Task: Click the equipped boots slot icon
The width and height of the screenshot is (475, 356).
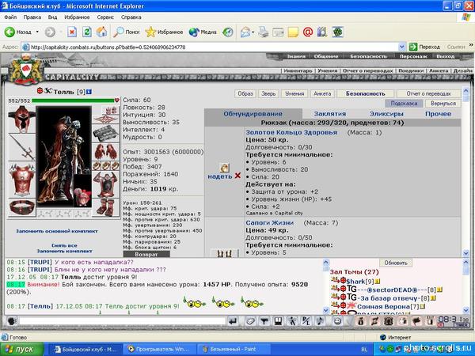Action: coord(106,207)
